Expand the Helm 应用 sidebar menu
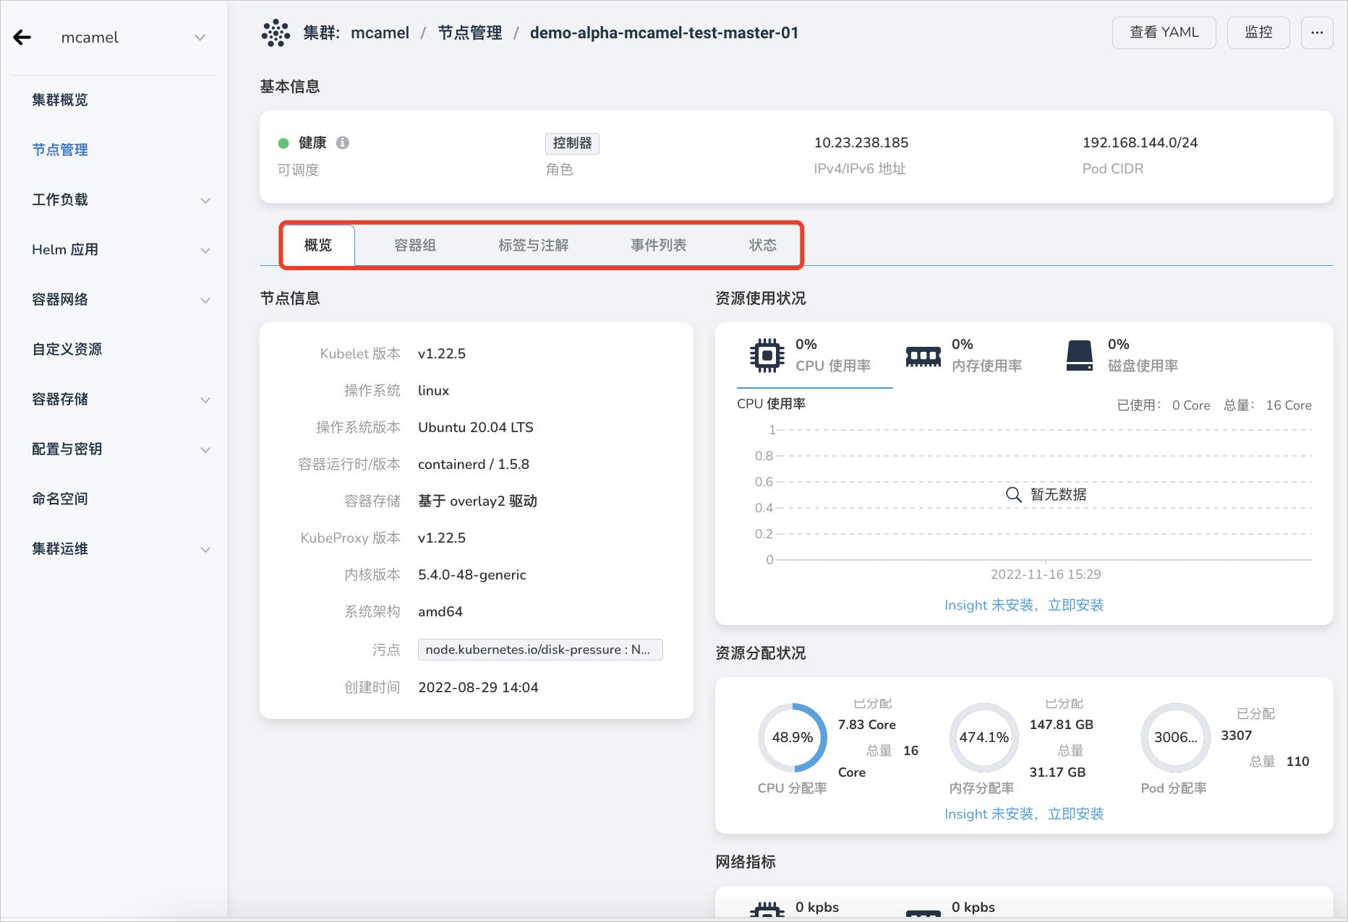This screenshot has width=1348, height=922. click(121, 250)
